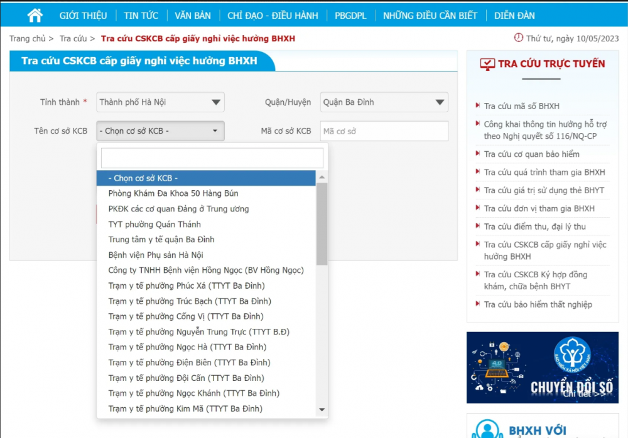The width and height of the screenshot is (628, 438).
Task: Select Bệnh viện Phụ sản Hà Nội
Action: coord(206,255)
